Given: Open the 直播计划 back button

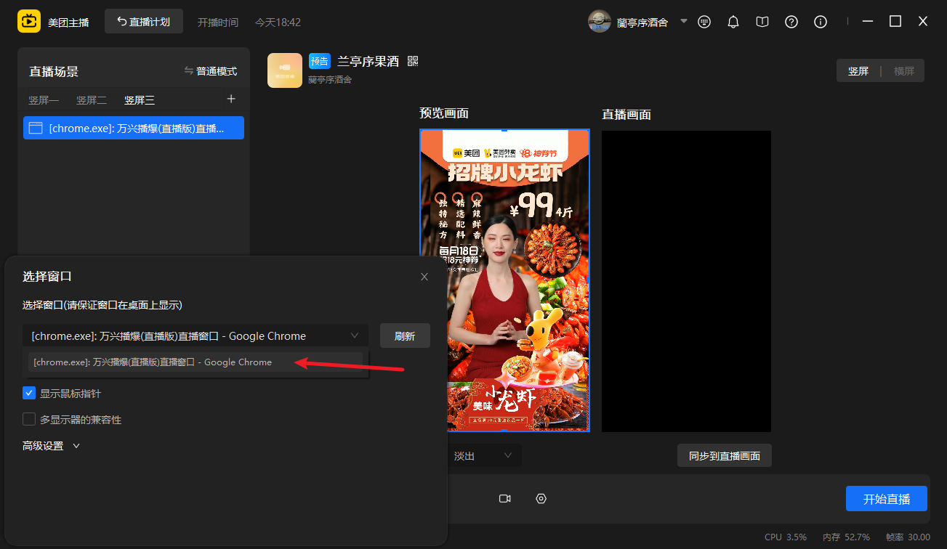Looking at the screenshot, I should tap(144, 22).
